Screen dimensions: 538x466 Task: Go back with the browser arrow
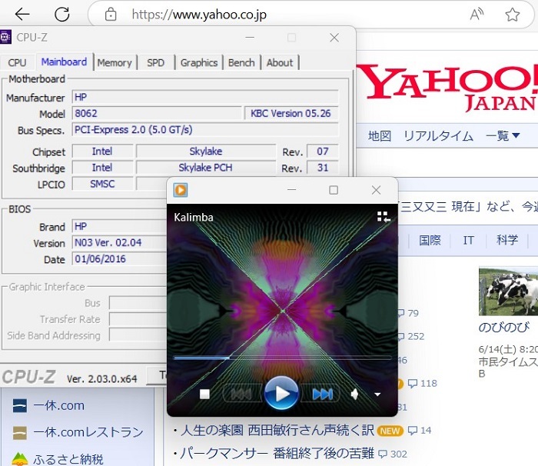click(x=22, y=14)
